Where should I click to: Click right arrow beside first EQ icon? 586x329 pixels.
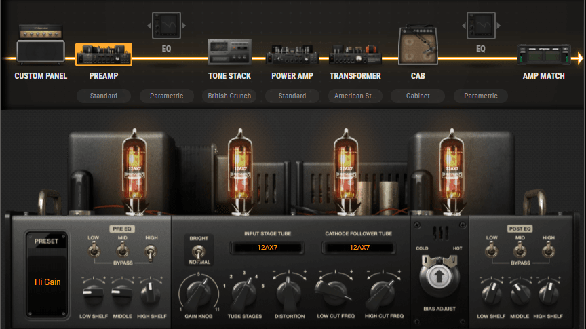[184, 26]
